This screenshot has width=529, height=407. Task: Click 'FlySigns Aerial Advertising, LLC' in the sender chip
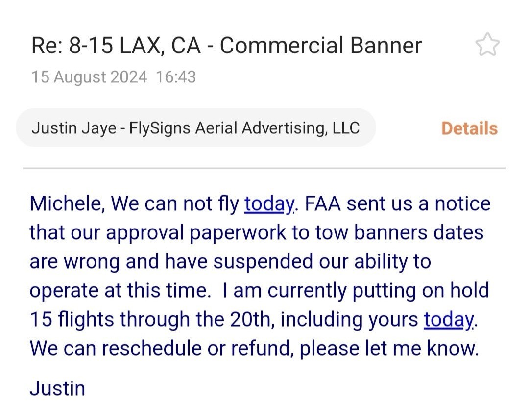pos(244,128)
